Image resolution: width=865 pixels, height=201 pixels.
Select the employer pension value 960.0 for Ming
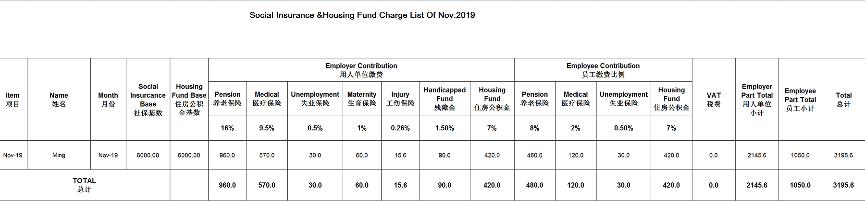(227, 155)
